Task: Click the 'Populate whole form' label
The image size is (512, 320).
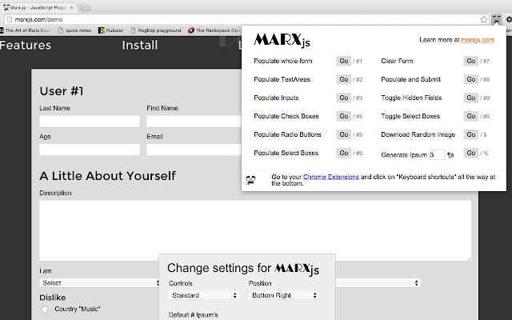Action: coord(282,61)
